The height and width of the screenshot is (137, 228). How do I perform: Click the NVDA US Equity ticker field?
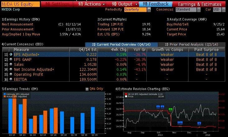pyautogui.click(x=21, y=4)
